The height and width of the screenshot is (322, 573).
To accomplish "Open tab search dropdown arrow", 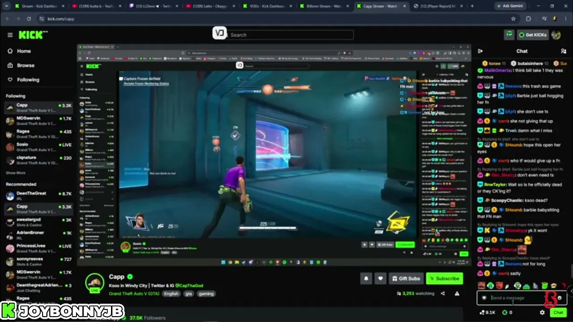I will coord(6,6).
